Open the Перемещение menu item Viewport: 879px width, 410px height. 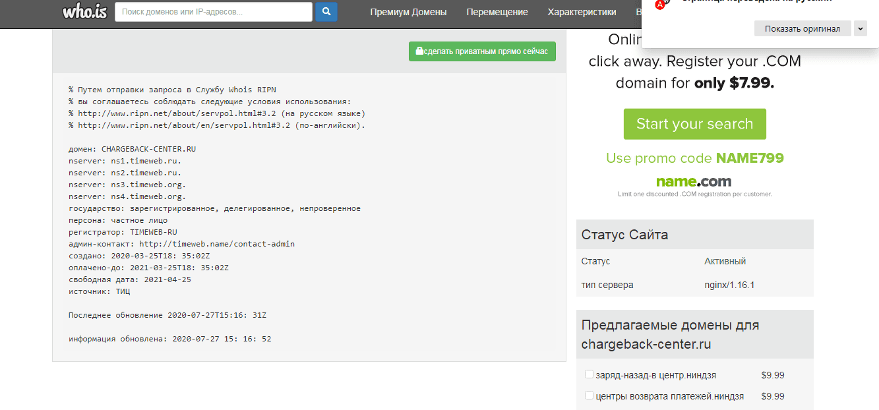(x=497, y=12)
